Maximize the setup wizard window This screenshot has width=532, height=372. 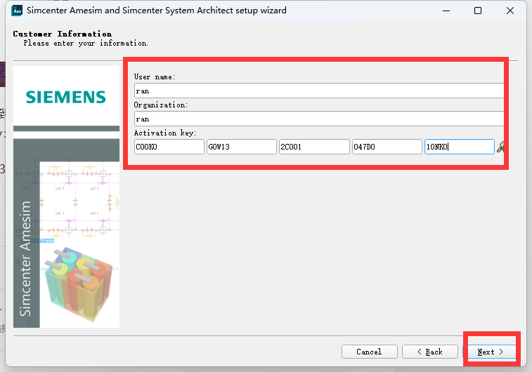(478, 11)
